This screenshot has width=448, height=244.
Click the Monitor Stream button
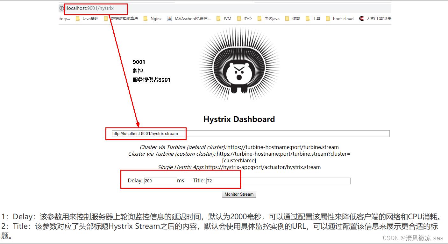(239, 194)
